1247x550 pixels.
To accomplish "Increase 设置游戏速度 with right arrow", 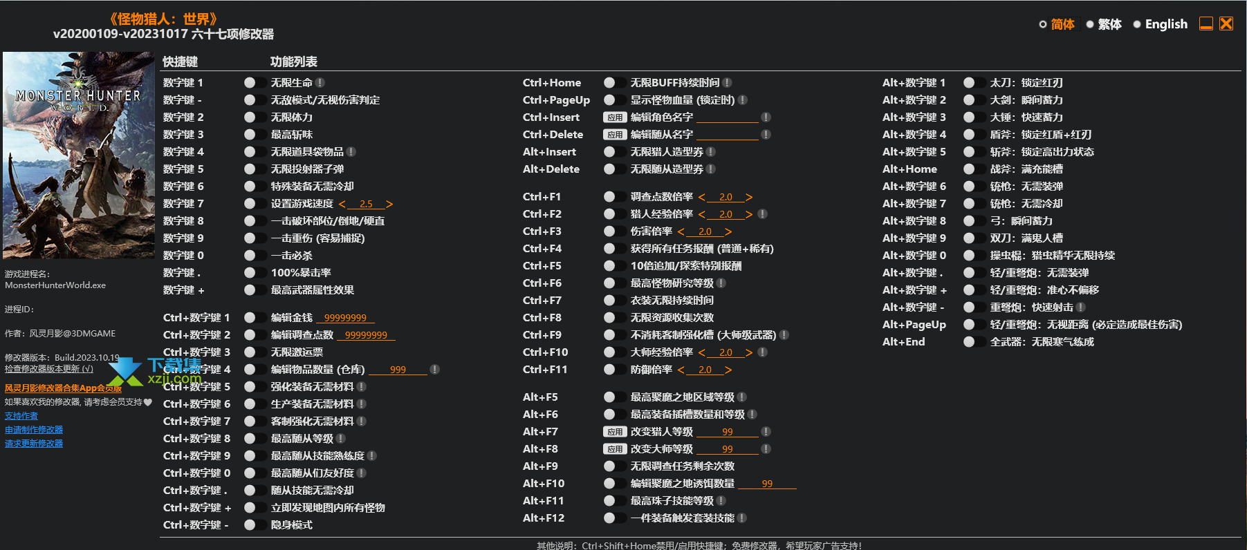I will (x=389, y=205).
